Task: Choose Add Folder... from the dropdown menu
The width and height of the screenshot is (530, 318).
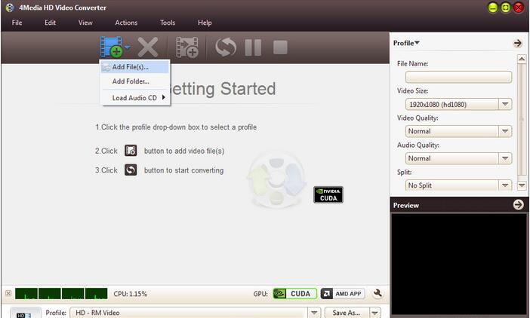Action: pyautogui.click(x=135, y=81)
